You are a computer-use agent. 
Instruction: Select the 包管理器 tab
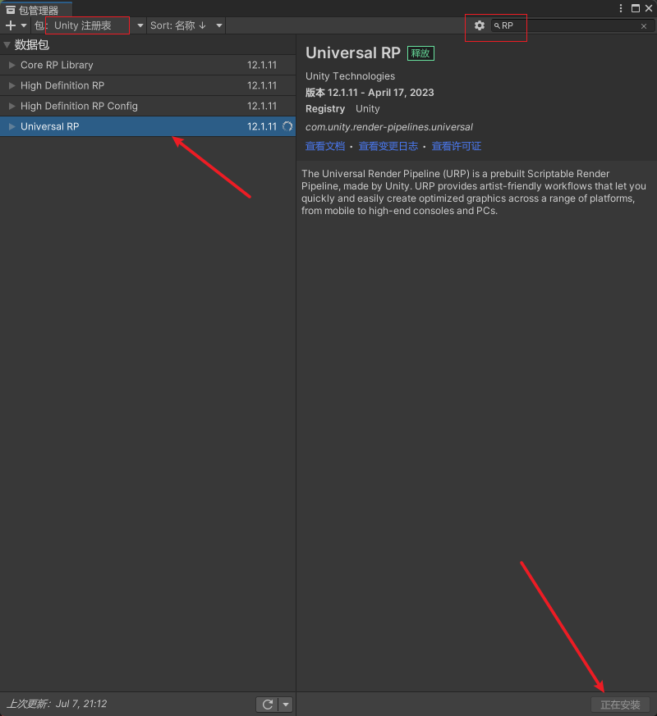[37, 10]
